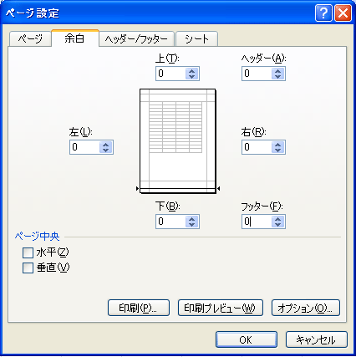Click inside the 左 (left) margin input field
The width and height of the screenshot is (356, 357).
[x=84, y=147]
